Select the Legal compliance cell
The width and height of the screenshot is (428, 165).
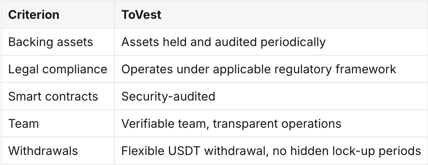[57, 69]
